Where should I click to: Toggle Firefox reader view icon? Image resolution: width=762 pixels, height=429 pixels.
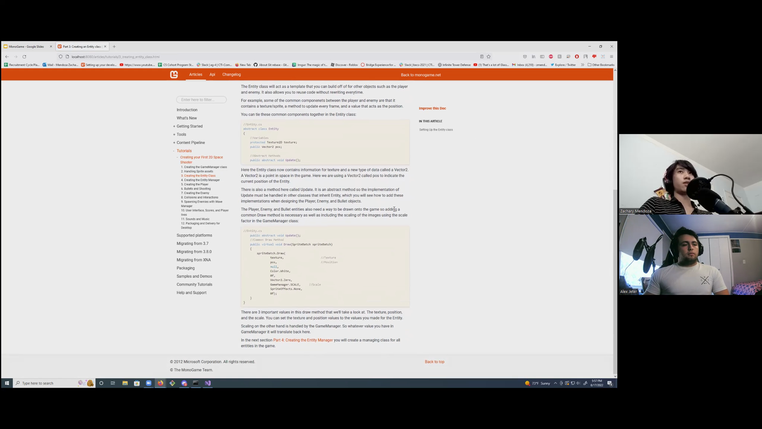[481, 57]
